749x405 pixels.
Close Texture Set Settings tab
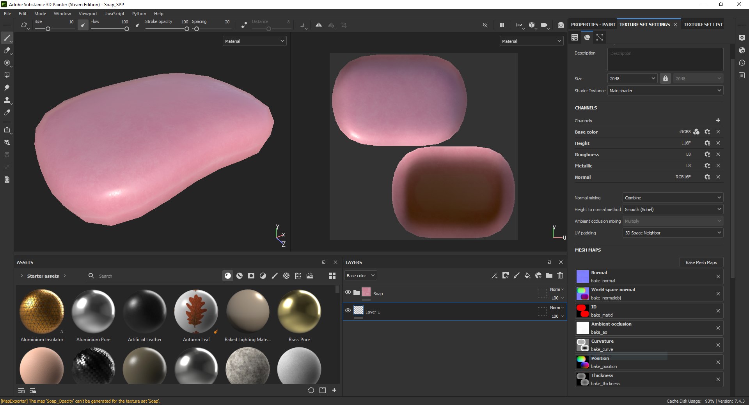click(675, 25)
